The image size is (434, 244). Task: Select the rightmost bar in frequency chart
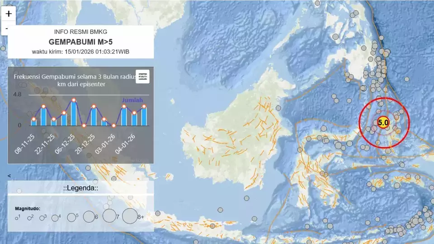tap(144, 116)
